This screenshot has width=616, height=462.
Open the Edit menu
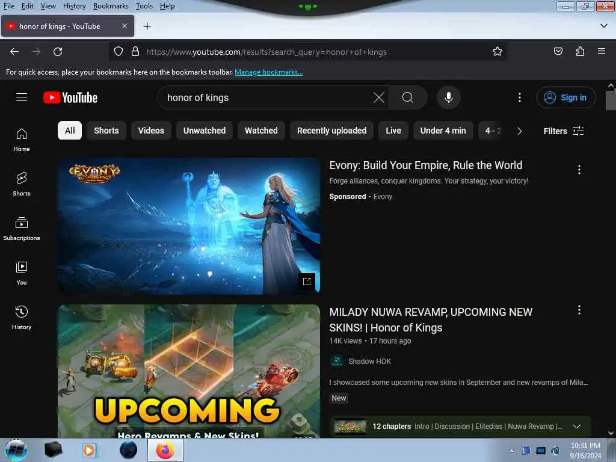27,6
